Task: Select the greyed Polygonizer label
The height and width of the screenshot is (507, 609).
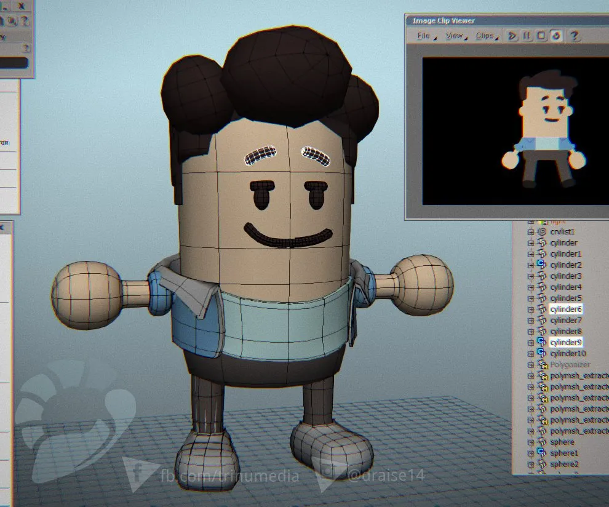Action: (570, 364)
